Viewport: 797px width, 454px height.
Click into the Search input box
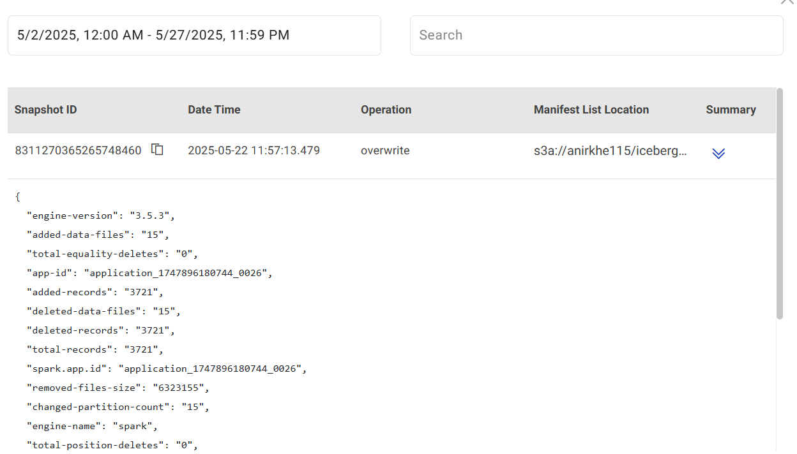(596, 35)
